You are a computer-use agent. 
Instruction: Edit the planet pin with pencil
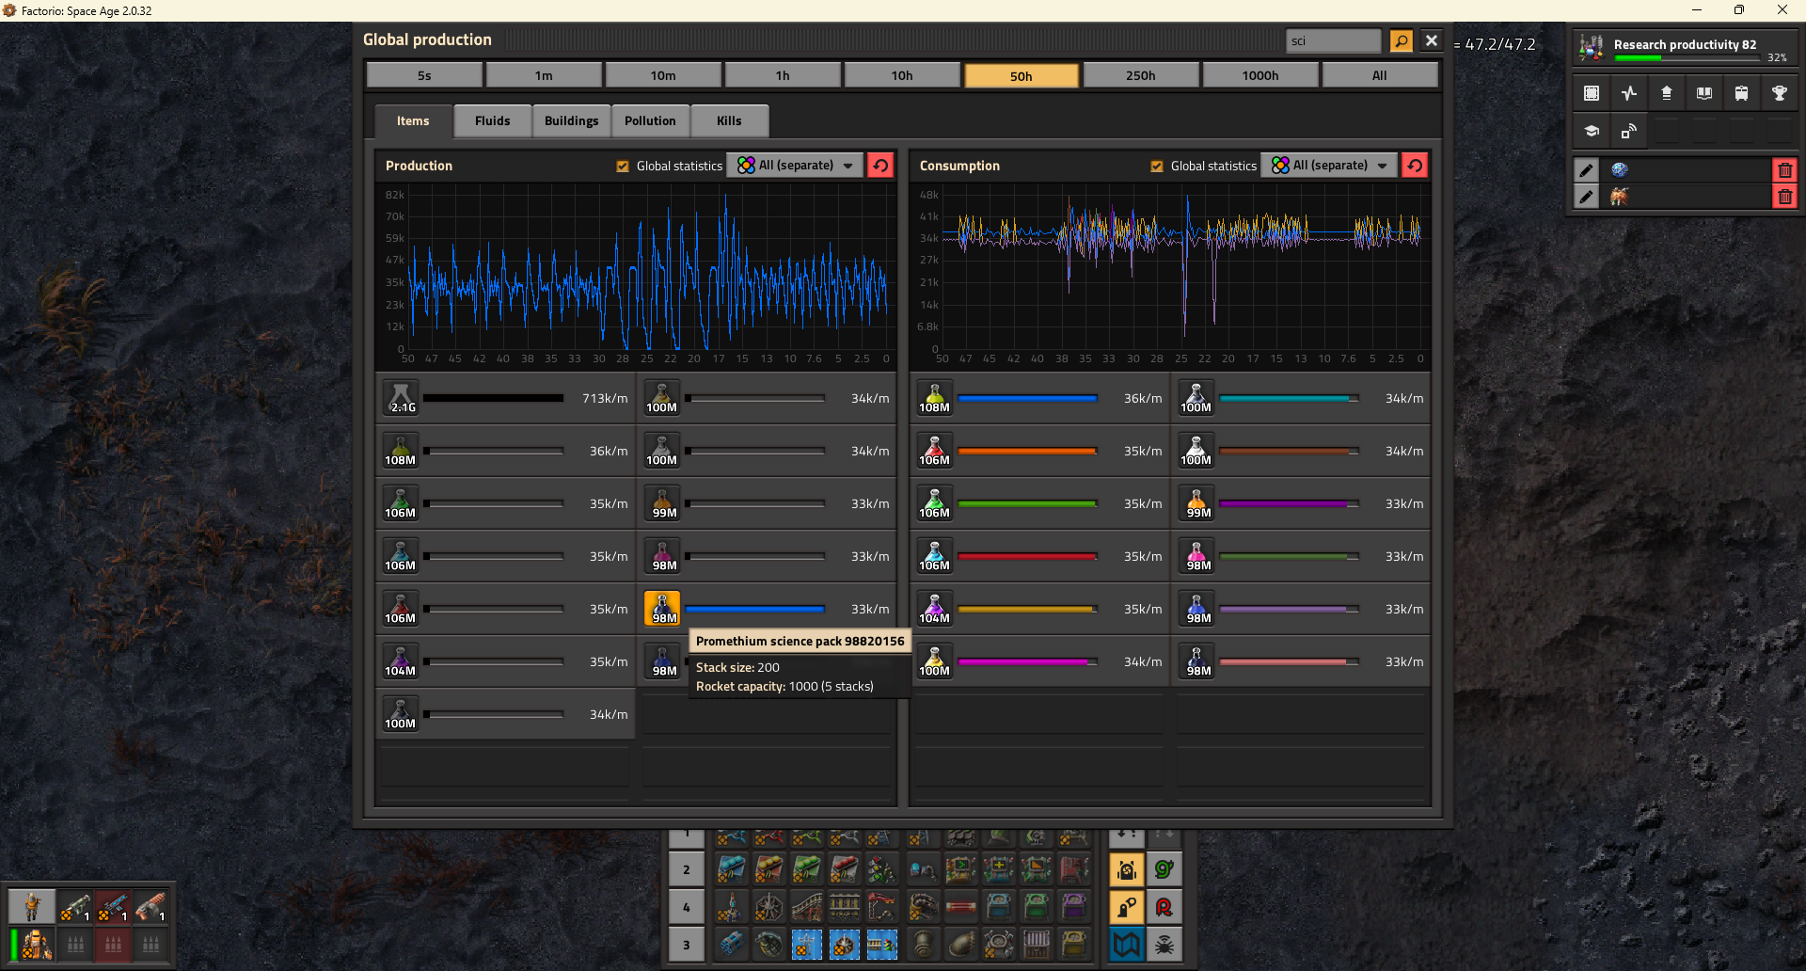pos(1587,170)
